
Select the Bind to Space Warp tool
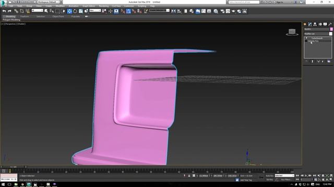click(28, 11)
